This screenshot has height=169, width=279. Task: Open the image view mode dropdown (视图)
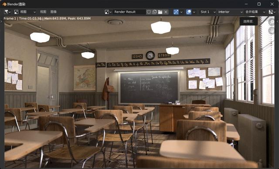(x=25, y=12)
